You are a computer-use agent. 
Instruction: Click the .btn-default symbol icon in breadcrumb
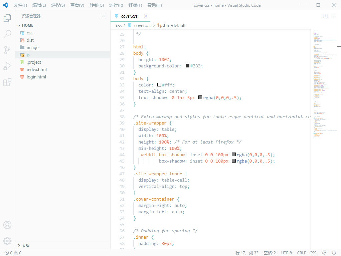[x=159, y=25]
